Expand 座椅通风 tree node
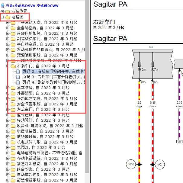 (x=8, y=115)
